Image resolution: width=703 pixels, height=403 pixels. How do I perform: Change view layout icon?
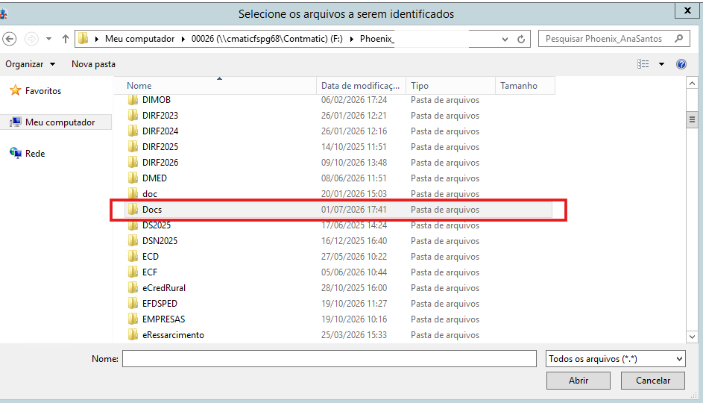643,64
